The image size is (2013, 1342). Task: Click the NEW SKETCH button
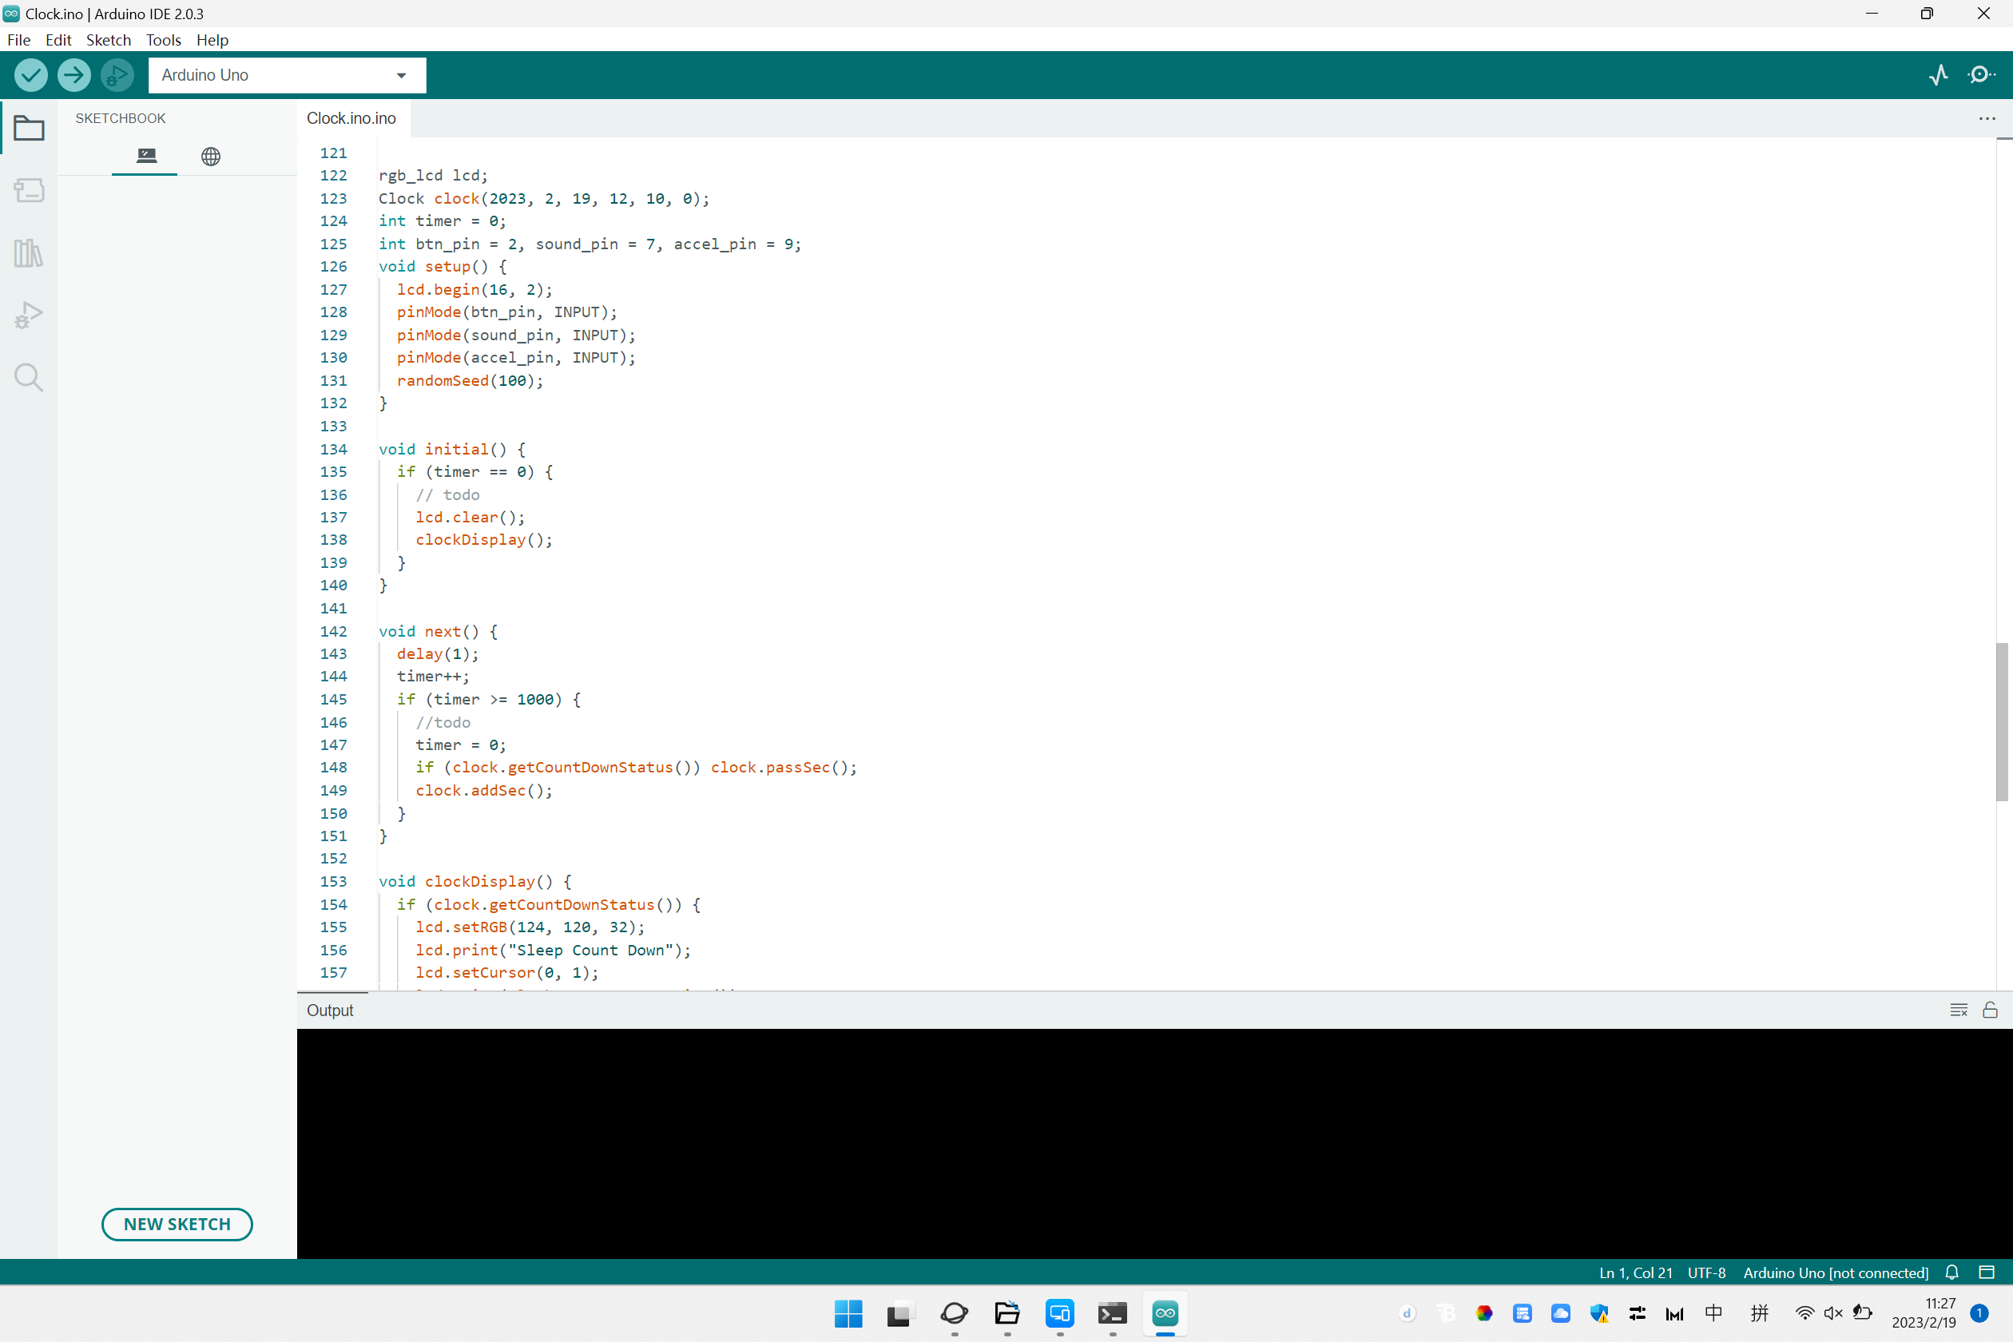click(x=177, y=1224)
